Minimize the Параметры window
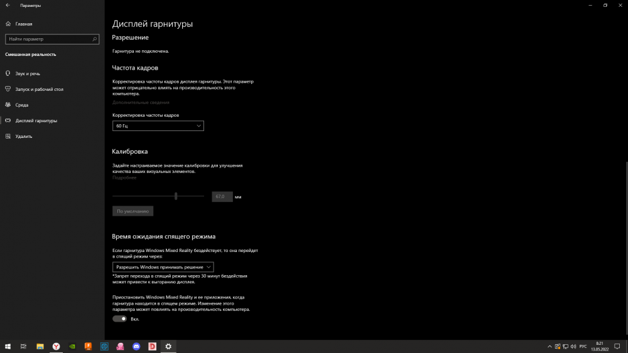The image size is (628, 353). [590, 5]
